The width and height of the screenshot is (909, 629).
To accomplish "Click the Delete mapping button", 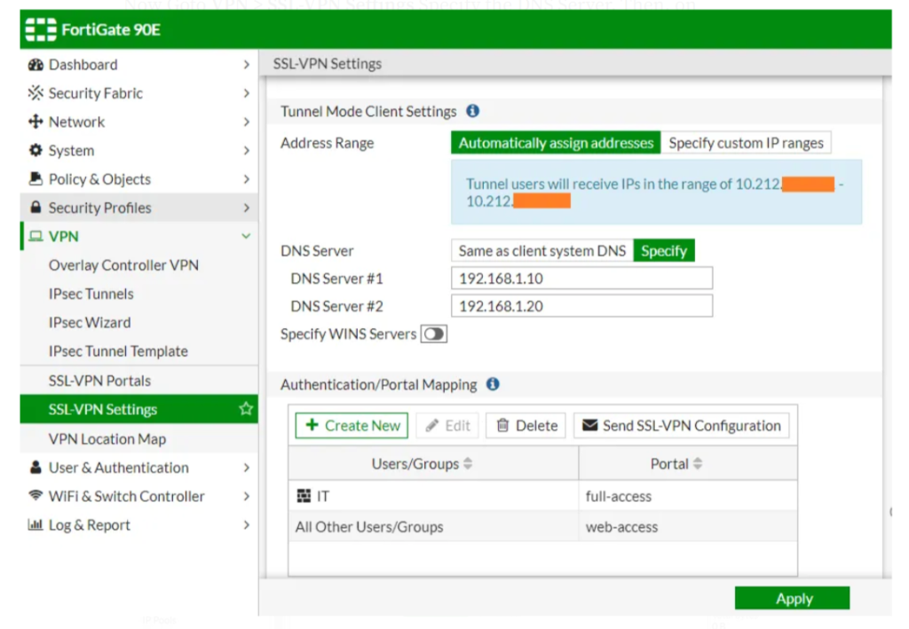I will point(526,425).
